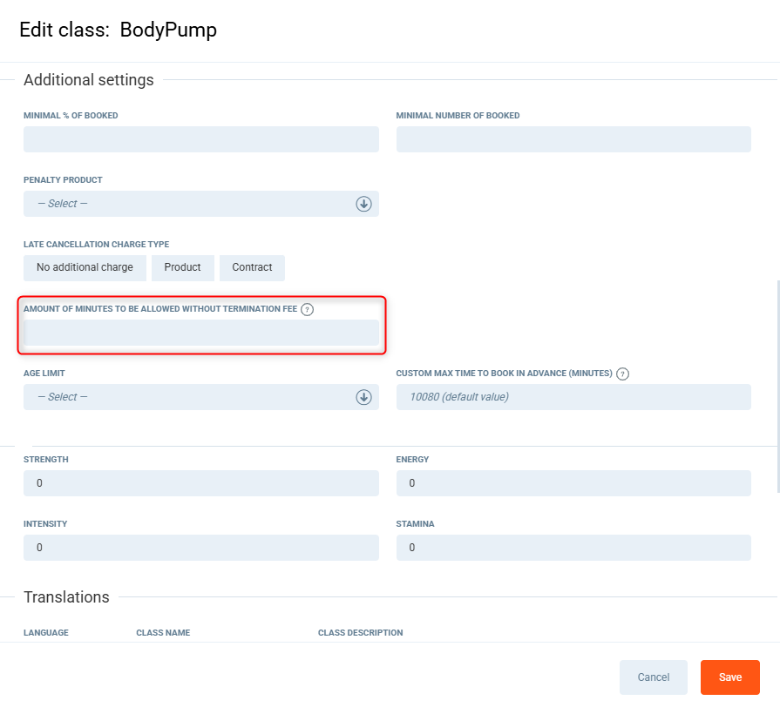Click the Strength value field
This screenshot has height=714, width=780.
[200, 483]
